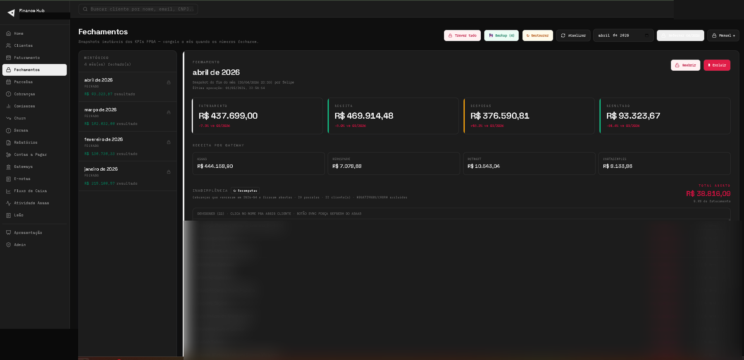This screenshot has width=744, height=360.
Task: Reopen the closing with the Reabrir button
Action: coord(685,65)
